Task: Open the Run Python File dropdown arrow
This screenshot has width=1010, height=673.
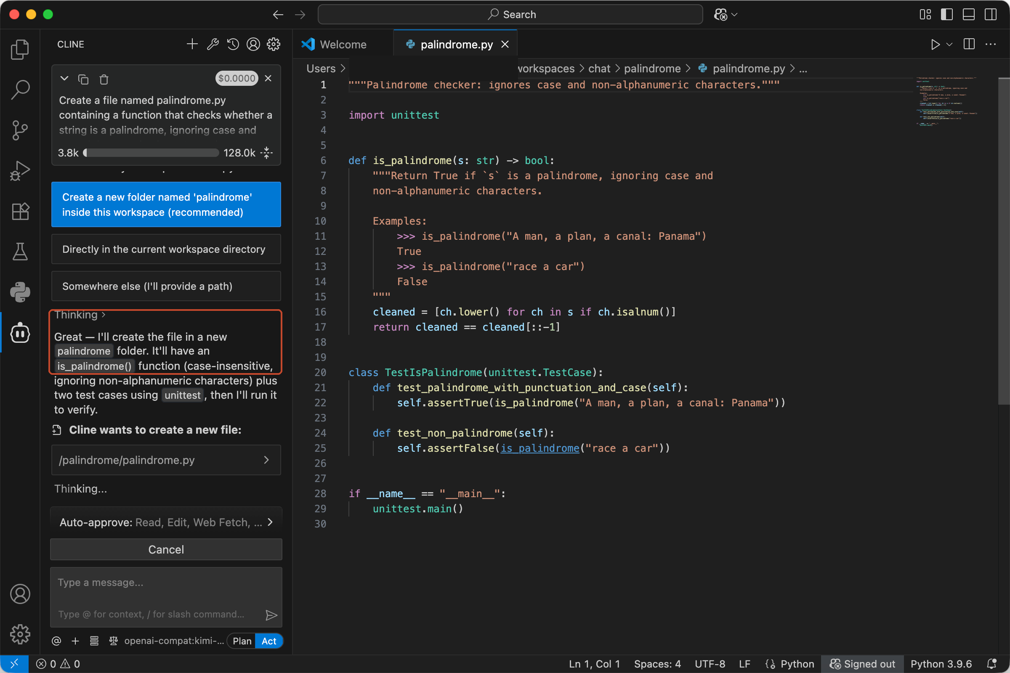Action: click(949, 44)
